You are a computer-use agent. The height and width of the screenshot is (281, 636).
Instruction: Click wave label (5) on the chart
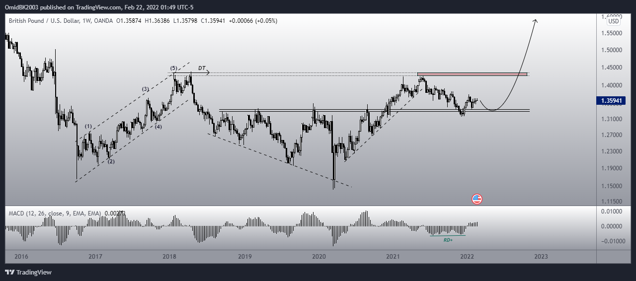[173, 68]
